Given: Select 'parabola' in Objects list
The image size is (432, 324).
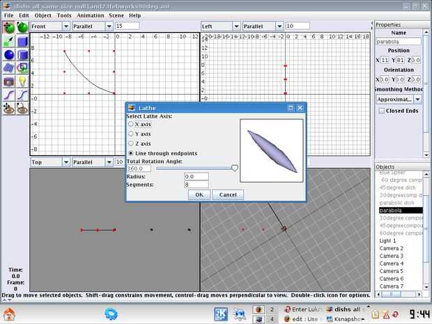Looking at the screenshot, I should tap(401, 210).
